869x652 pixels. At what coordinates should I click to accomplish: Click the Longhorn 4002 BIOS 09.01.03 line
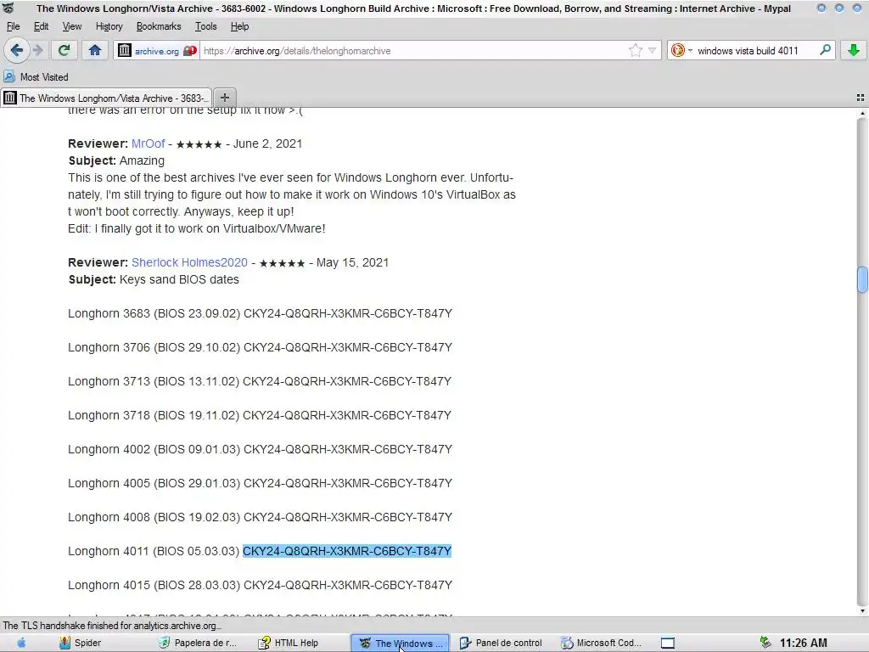point(260,449)
